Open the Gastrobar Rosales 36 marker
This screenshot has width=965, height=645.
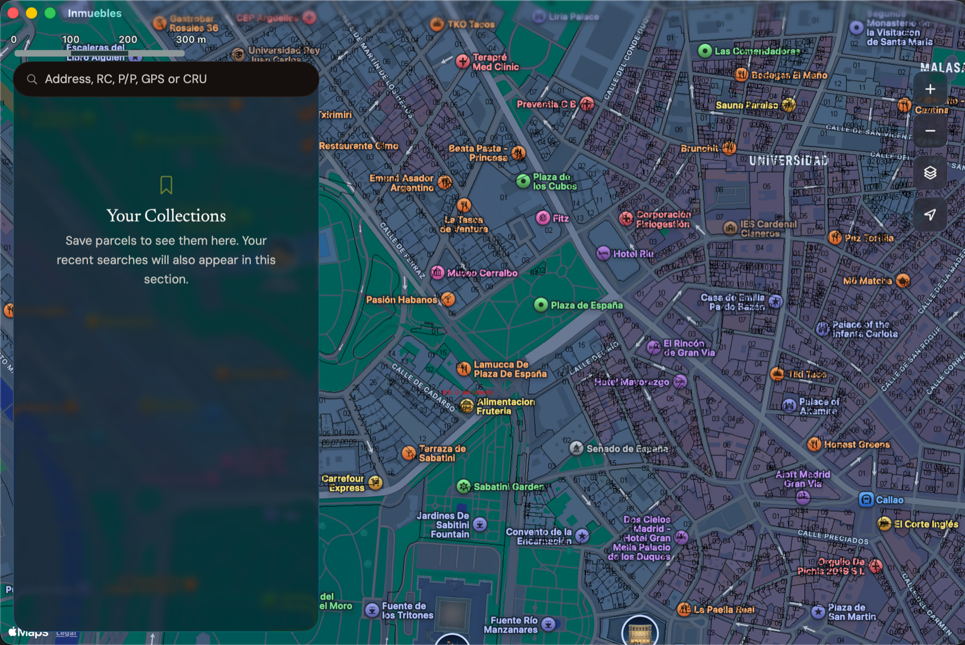pos(160,23)
